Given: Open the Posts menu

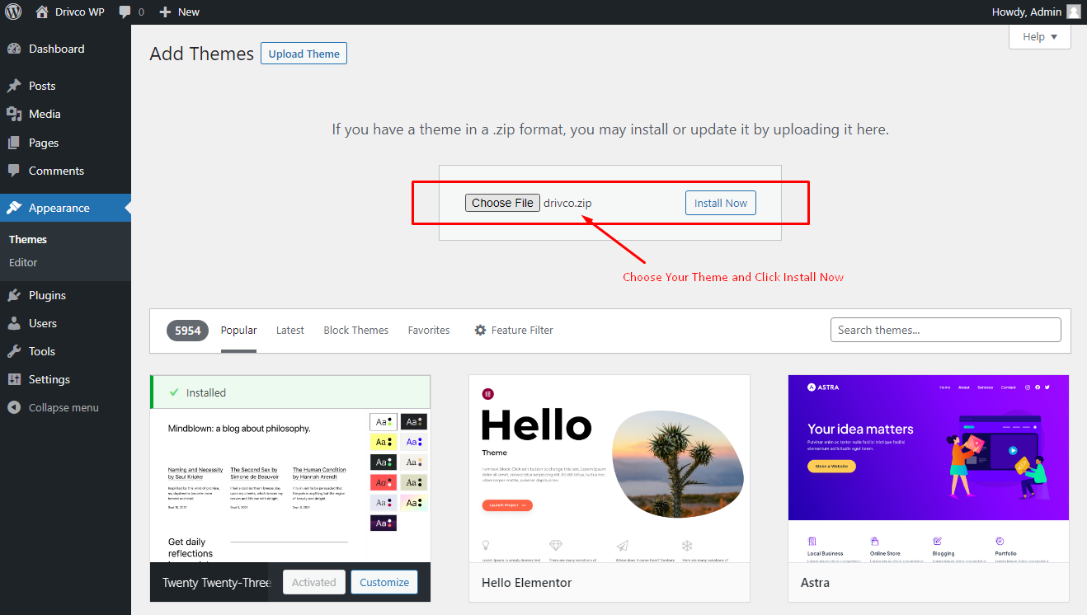Looking at the screenshot, I should 65,86.
